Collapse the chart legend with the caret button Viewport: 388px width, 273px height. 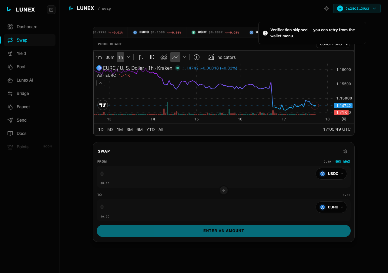click(x=101, y=83)
